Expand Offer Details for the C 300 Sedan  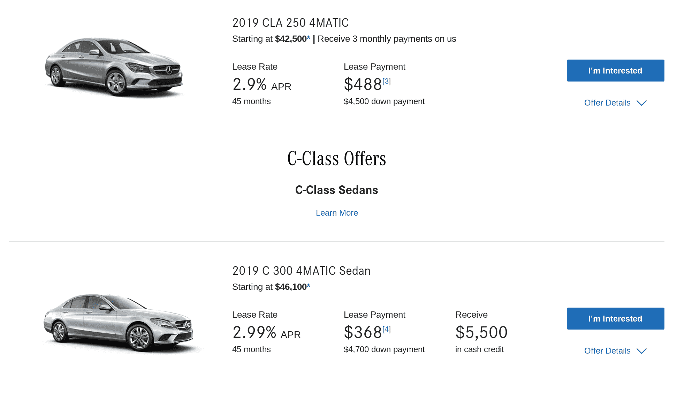click(615, 351)
